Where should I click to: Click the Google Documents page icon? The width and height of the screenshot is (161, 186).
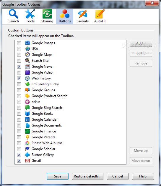click(x=27, y=125)
